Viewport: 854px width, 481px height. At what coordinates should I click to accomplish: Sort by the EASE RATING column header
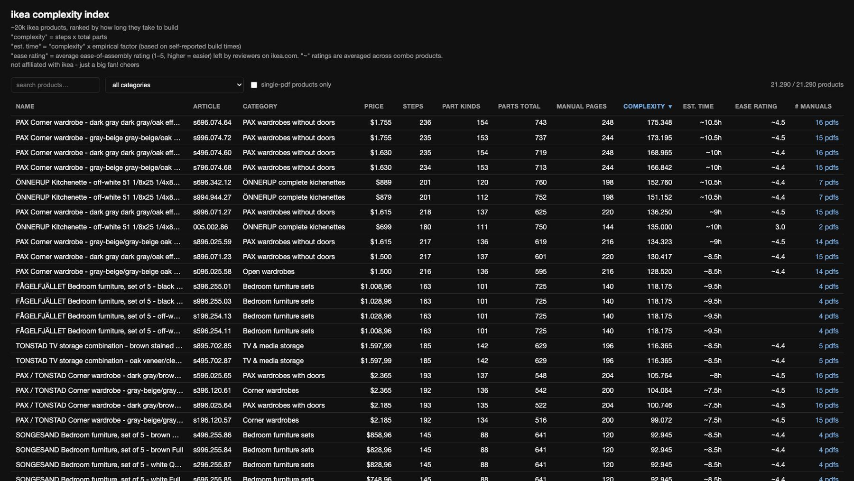[756, 106]
